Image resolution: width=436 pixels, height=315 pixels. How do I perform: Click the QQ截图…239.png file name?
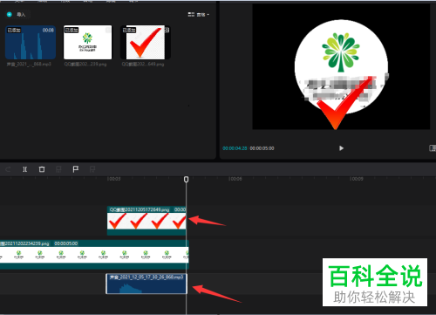click(85, 65)
